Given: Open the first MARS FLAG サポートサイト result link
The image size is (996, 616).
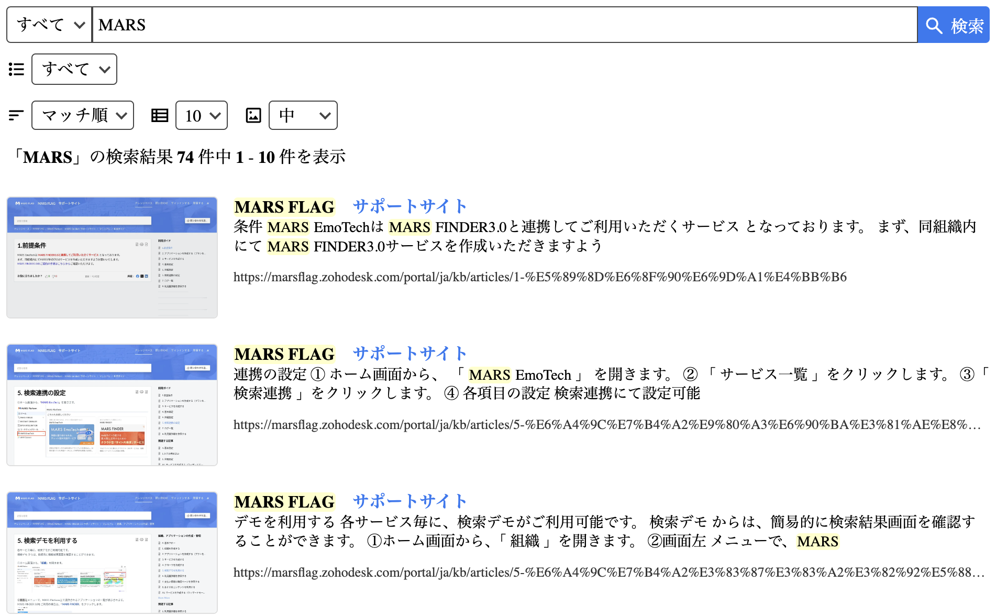Looking at the screenshot, I should 350,207.
